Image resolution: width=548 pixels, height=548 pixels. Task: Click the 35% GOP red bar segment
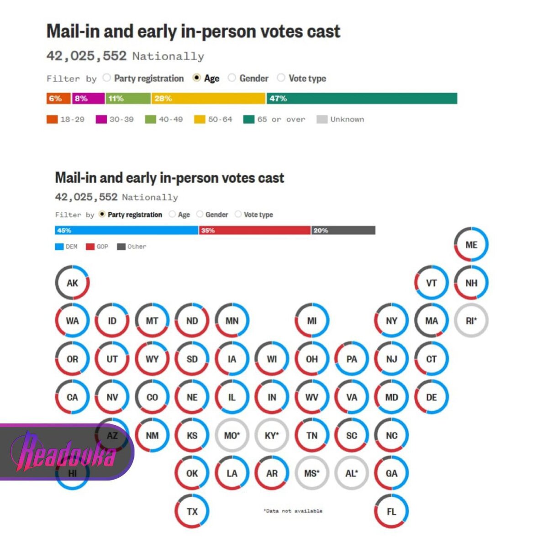tap(255, 230)
